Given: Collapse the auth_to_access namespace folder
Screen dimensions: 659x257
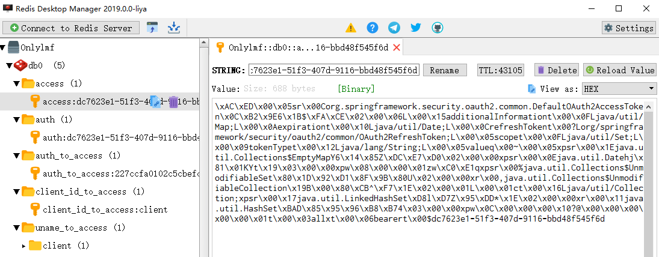Looking at the screenshot, I should click(16, 156).
